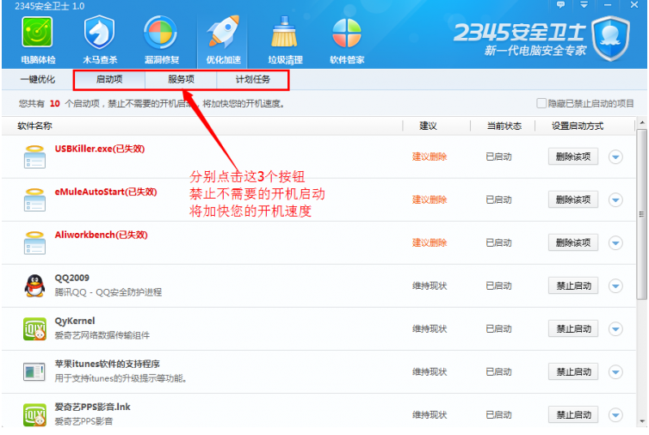The width and height of the screenshot is (649, 435).
Task: Expand options dropdown for 爱奇艺PPS影音.lnk
Action: pos(616,414)
